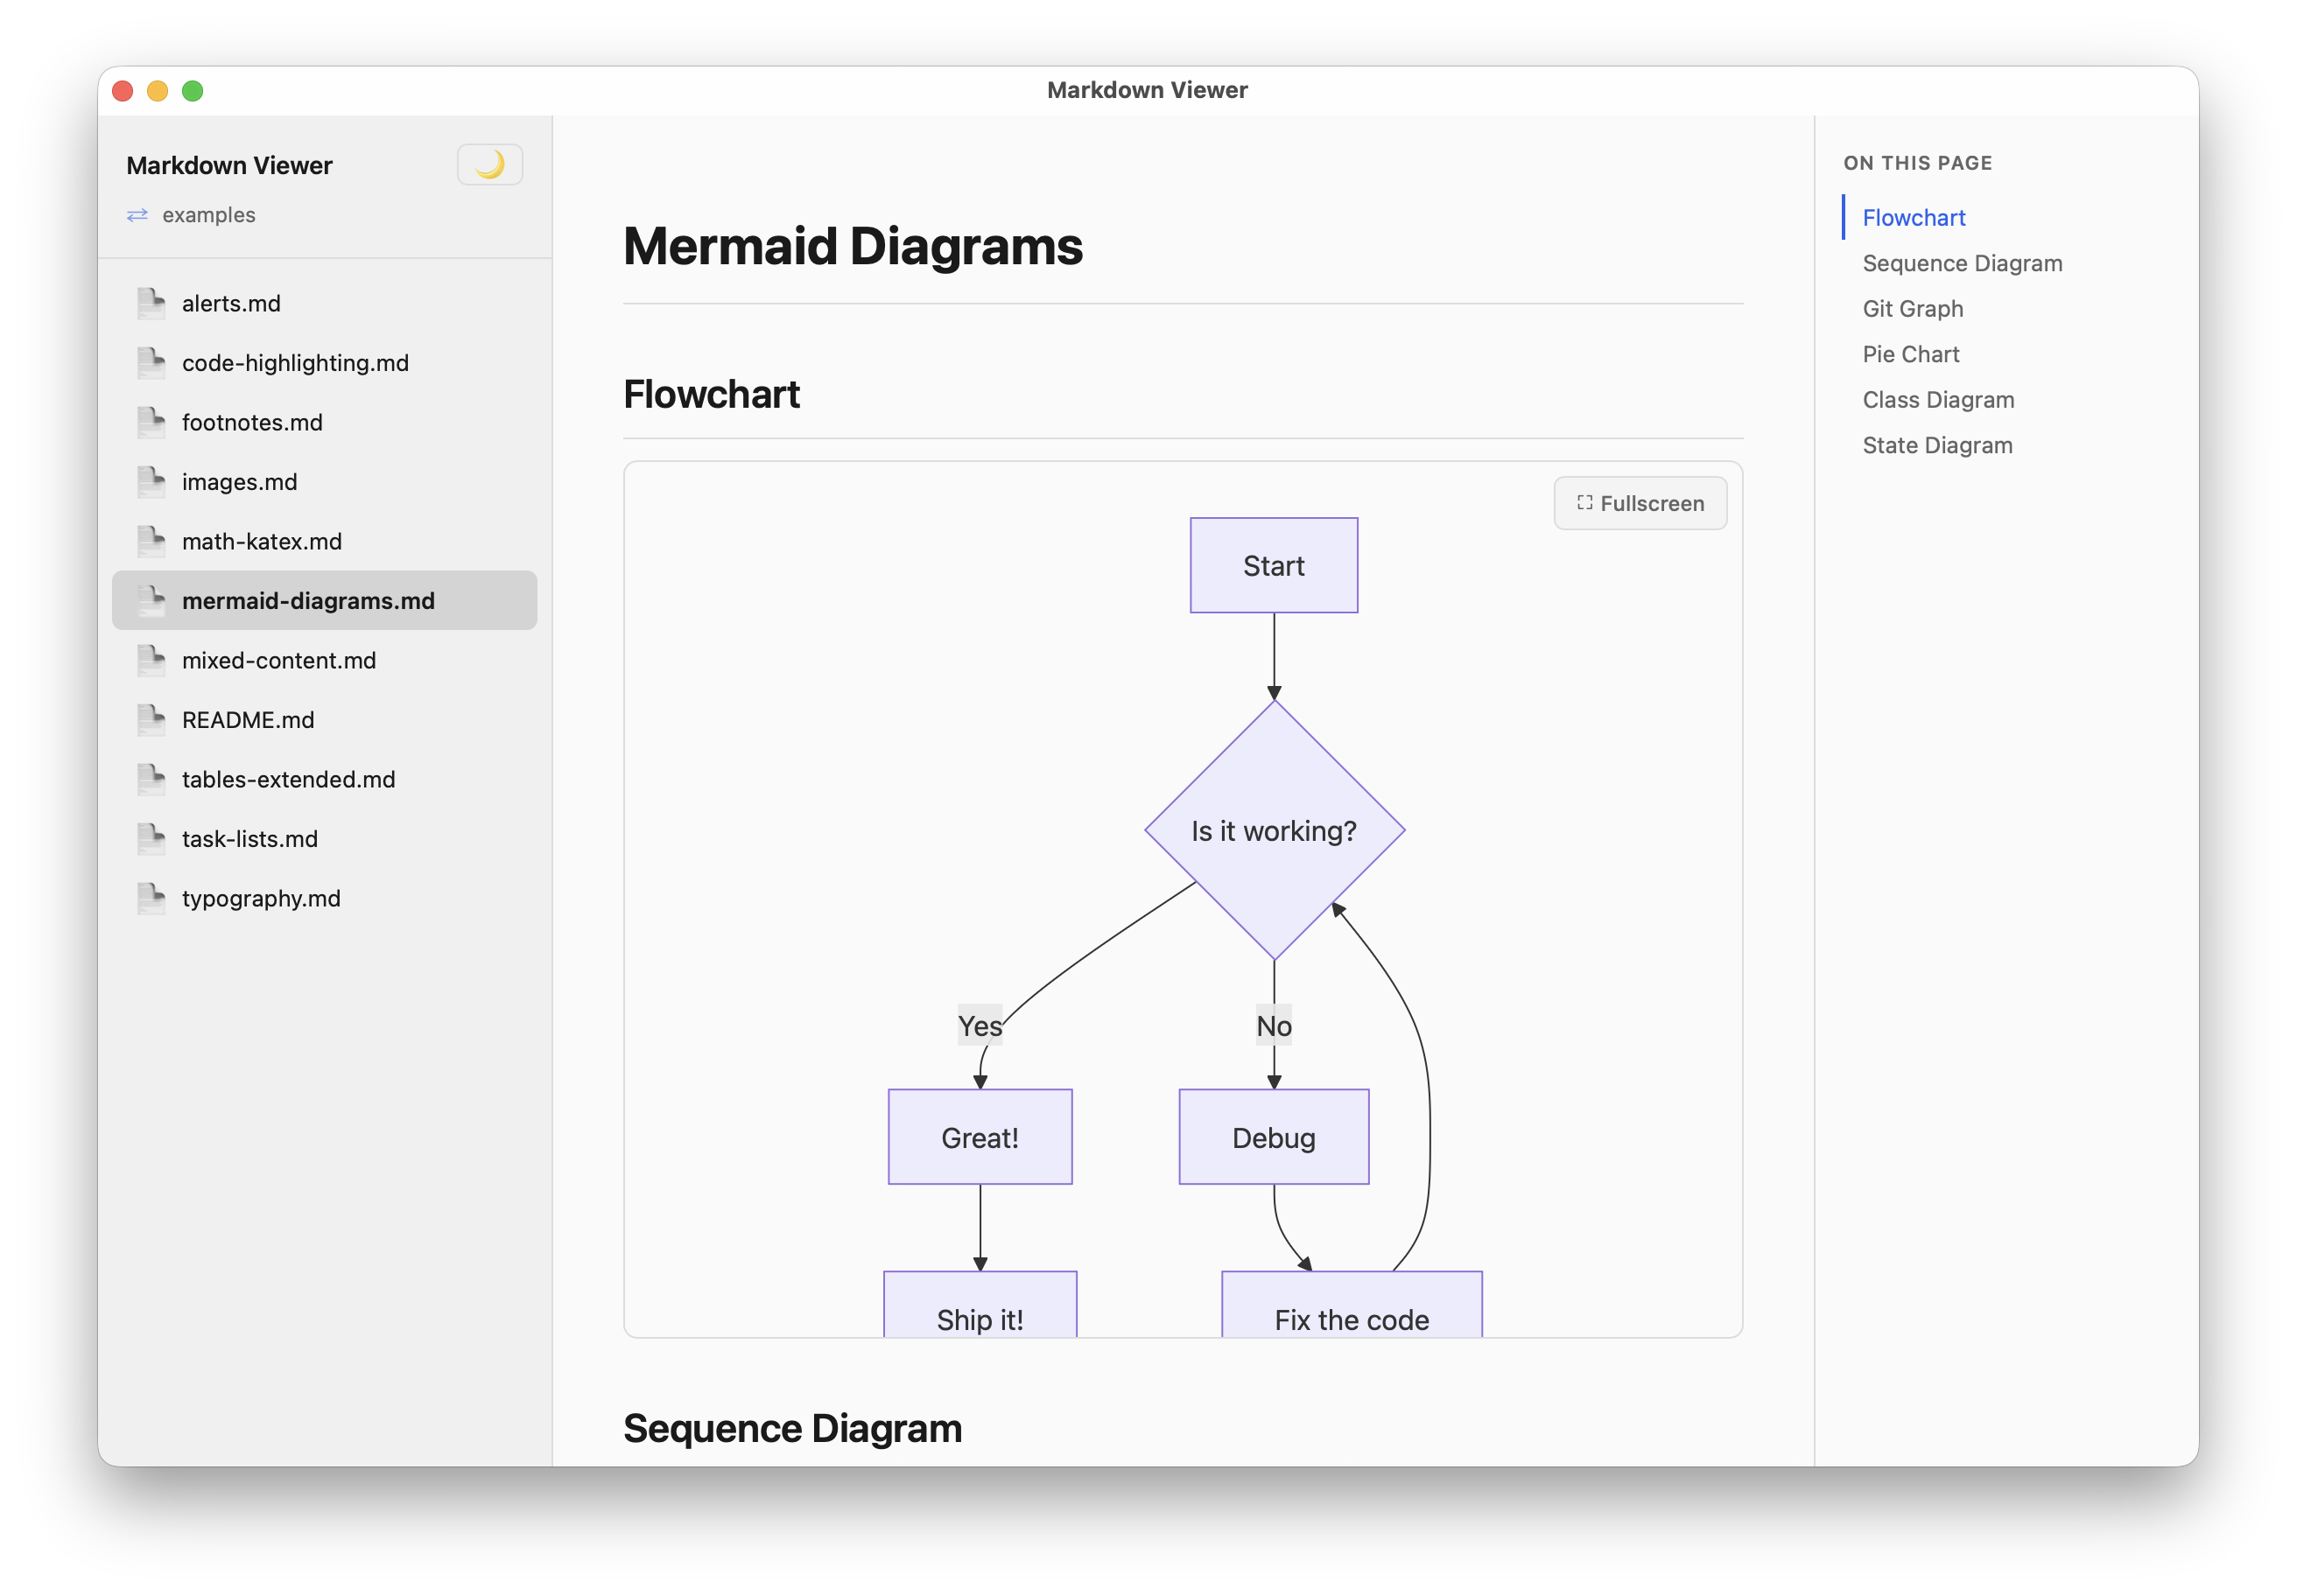The height and width of the screenshot is (1596, 2297).
Task: Open mixed-content.md from the sidebar
Action: (x=278, y=660)
